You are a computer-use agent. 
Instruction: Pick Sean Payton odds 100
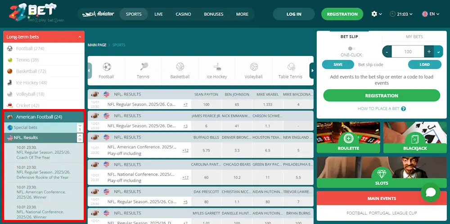[206, 105]
